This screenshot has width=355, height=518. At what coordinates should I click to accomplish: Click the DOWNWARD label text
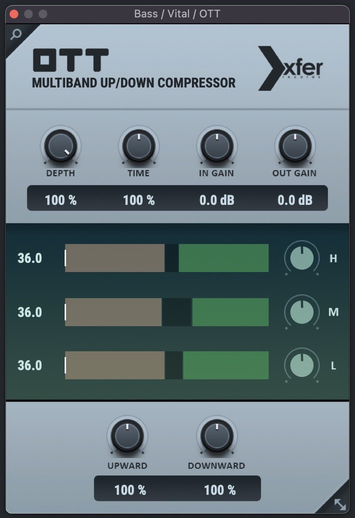[217, 465]
